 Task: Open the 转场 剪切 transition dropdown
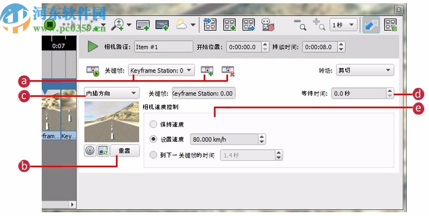pos(365,70)
